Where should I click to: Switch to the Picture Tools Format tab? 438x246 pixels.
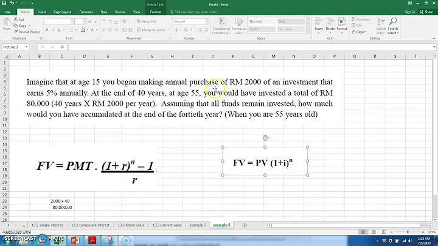155,12
